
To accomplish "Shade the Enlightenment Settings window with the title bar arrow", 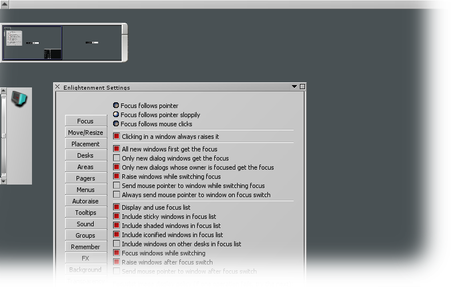I will [x=294, y=87].
